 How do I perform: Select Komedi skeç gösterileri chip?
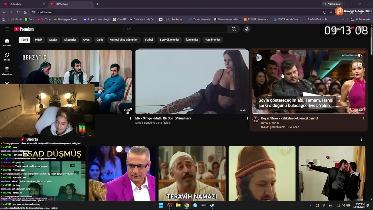[x=124, y=40]
